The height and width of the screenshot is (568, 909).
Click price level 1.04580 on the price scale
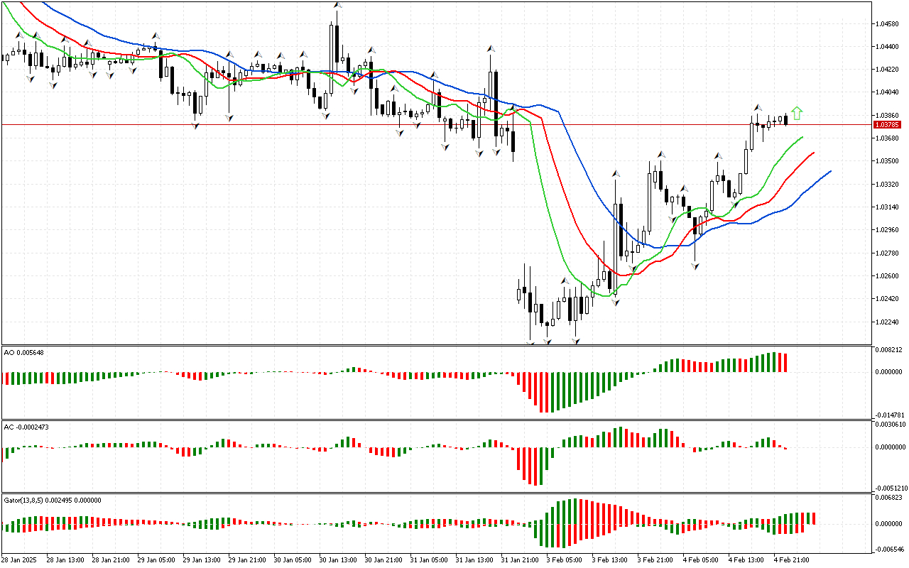[x=888, y=24]
